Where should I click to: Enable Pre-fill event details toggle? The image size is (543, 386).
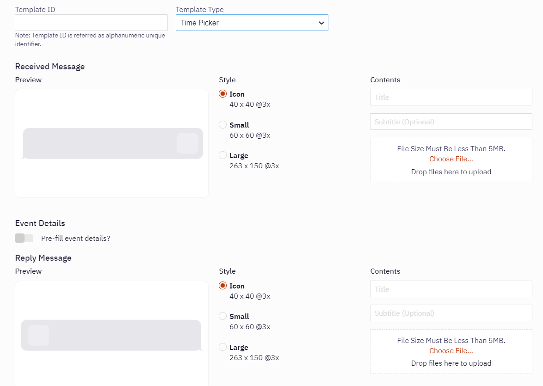tap(24, 238)
